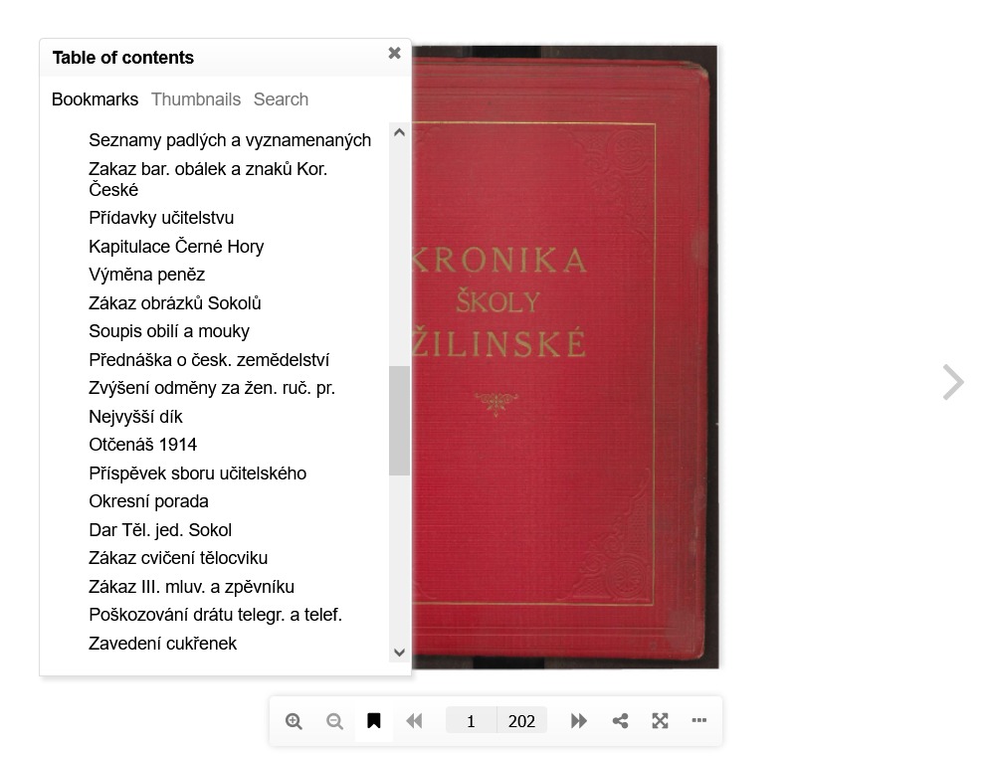Go to the previous page with rewind arrows
Viewport: 989px width, 757px height.
414,721
